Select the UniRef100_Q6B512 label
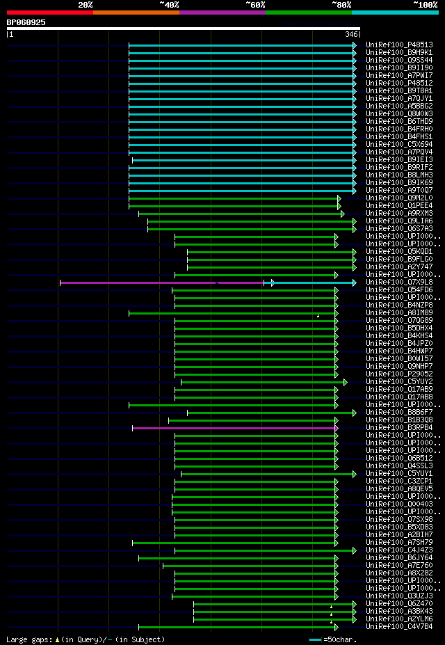The image size is (445, 645). [x=399, y=459]
